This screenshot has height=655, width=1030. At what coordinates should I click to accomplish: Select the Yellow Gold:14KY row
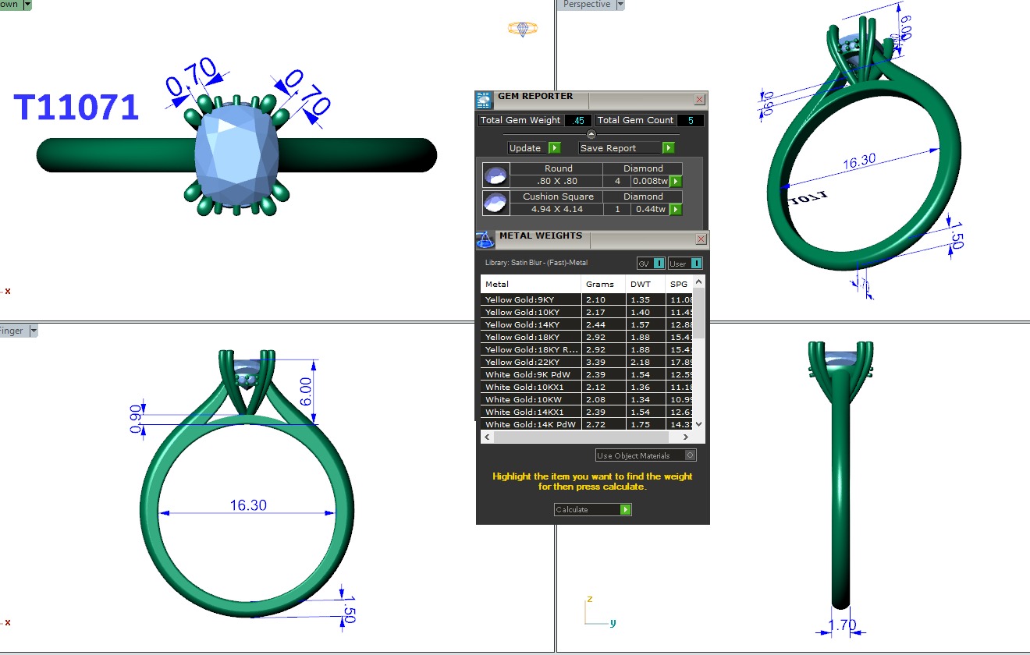[531, 324]
